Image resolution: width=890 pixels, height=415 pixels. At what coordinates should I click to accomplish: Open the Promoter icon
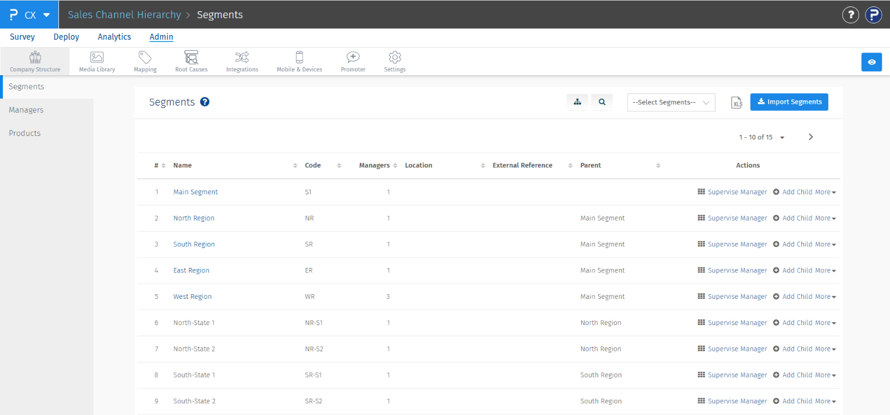point(353,58)
